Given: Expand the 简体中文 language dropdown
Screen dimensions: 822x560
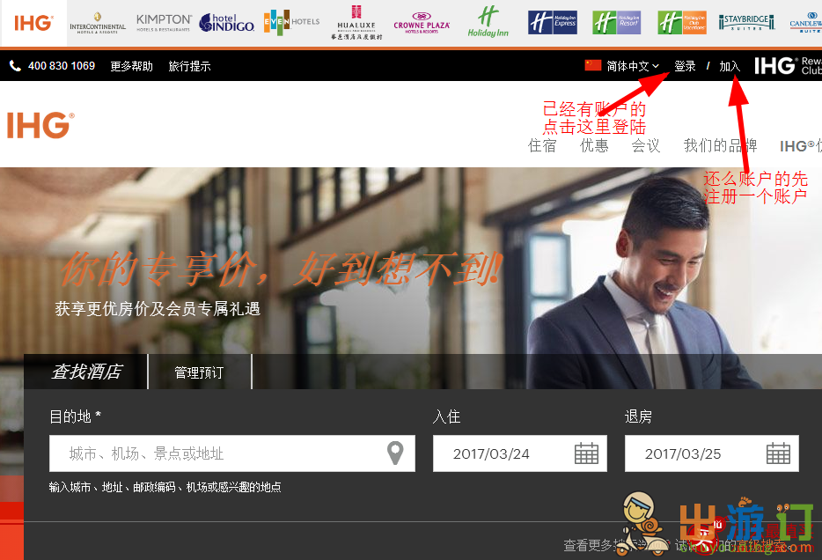Looking at the screenshot, I should pyautogui.click(x=633, y=66).
